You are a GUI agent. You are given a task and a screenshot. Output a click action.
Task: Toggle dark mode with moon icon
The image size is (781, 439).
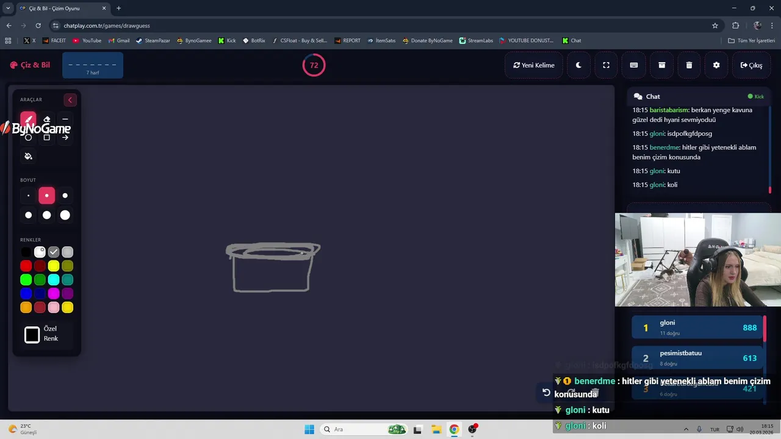[578, 65]
